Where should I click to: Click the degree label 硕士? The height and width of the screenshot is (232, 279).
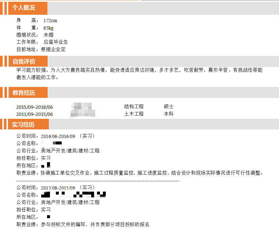169,107
